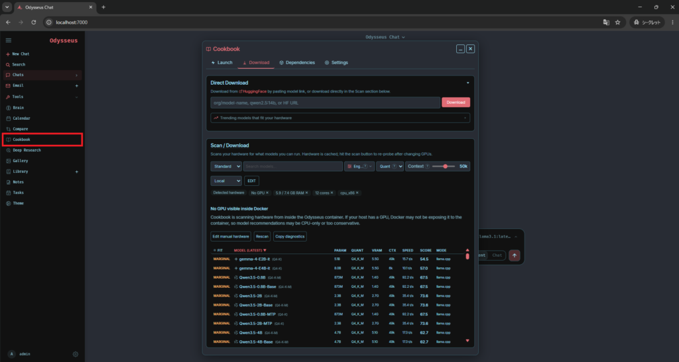The width and height of the screenshot is (679, 362).
Task: Click the EDIT button next to Local
Action: click(251, 181)
